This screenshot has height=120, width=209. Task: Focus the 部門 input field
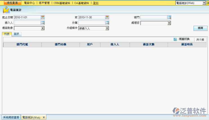click(154, 17)
